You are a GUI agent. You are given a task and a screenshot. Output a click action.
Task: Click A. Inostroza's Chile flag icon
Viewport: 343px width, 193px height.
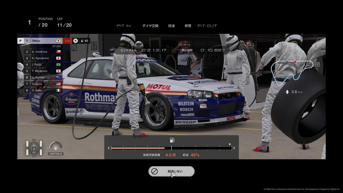(58, 52)
